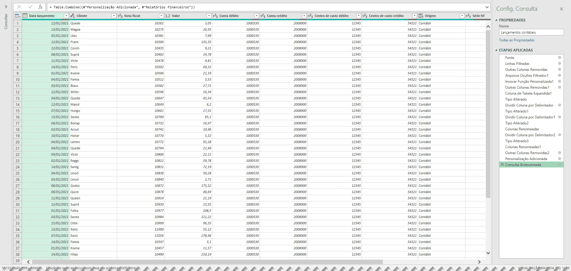This screenshot has height=271, width=571.
Task: Click the type icon of Conta crédito column
Action: [263, 16]
